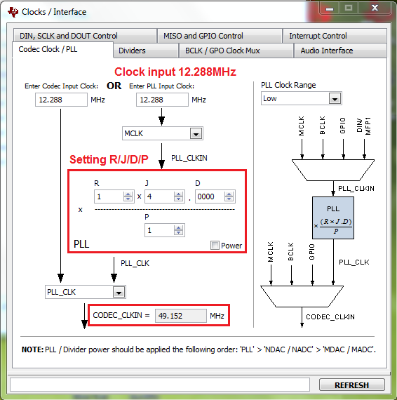Screen dimensions: 397x400
Task: Click the PLL Input Clock field
Action: coord(162,100)
